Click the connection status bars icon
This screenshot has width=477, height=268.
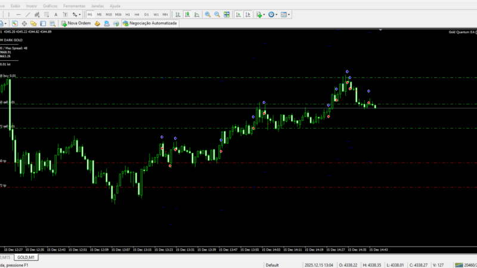pos(459,265)
